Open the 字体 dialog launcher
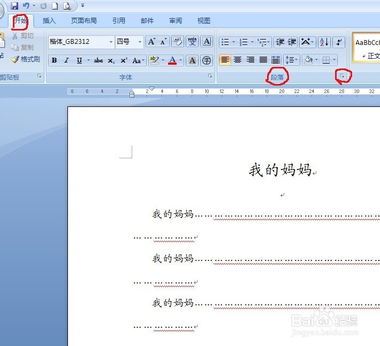Screen dimensions: 380x346 click(210, 76)
